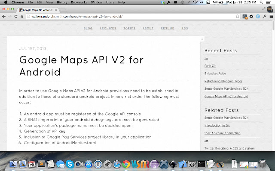The height and width of the screenshot is (171, 275).
Task: Click the gear extension icon in toolbar
Action: [x=251, y=16]
